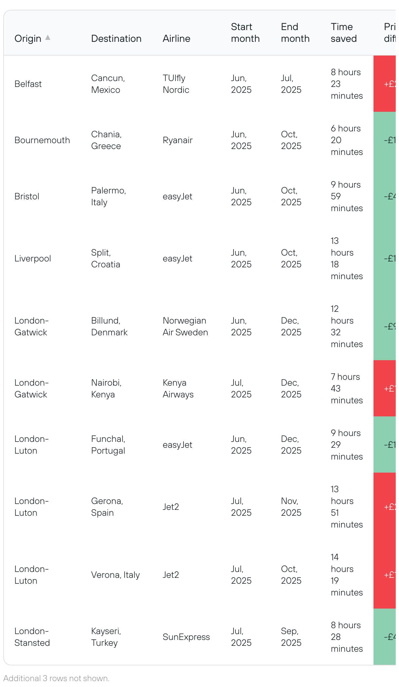The height and width of the screenshot is (687, 399).
Task: Sort by Start month column header
Action: pos(245,33)
